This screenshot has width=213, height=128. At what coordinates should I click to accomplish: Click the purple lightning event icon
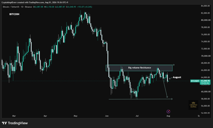168,111
